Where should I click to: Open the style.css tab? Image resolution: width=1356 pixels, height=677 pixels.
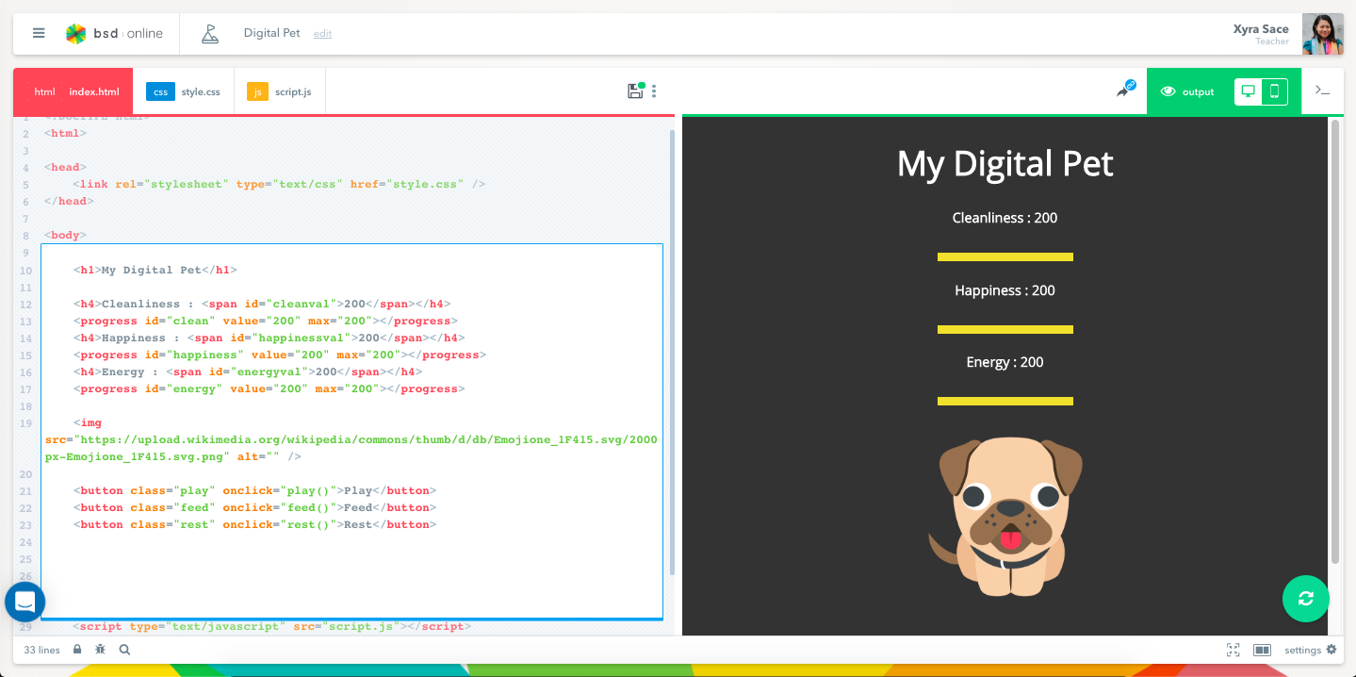pos(184,91)
